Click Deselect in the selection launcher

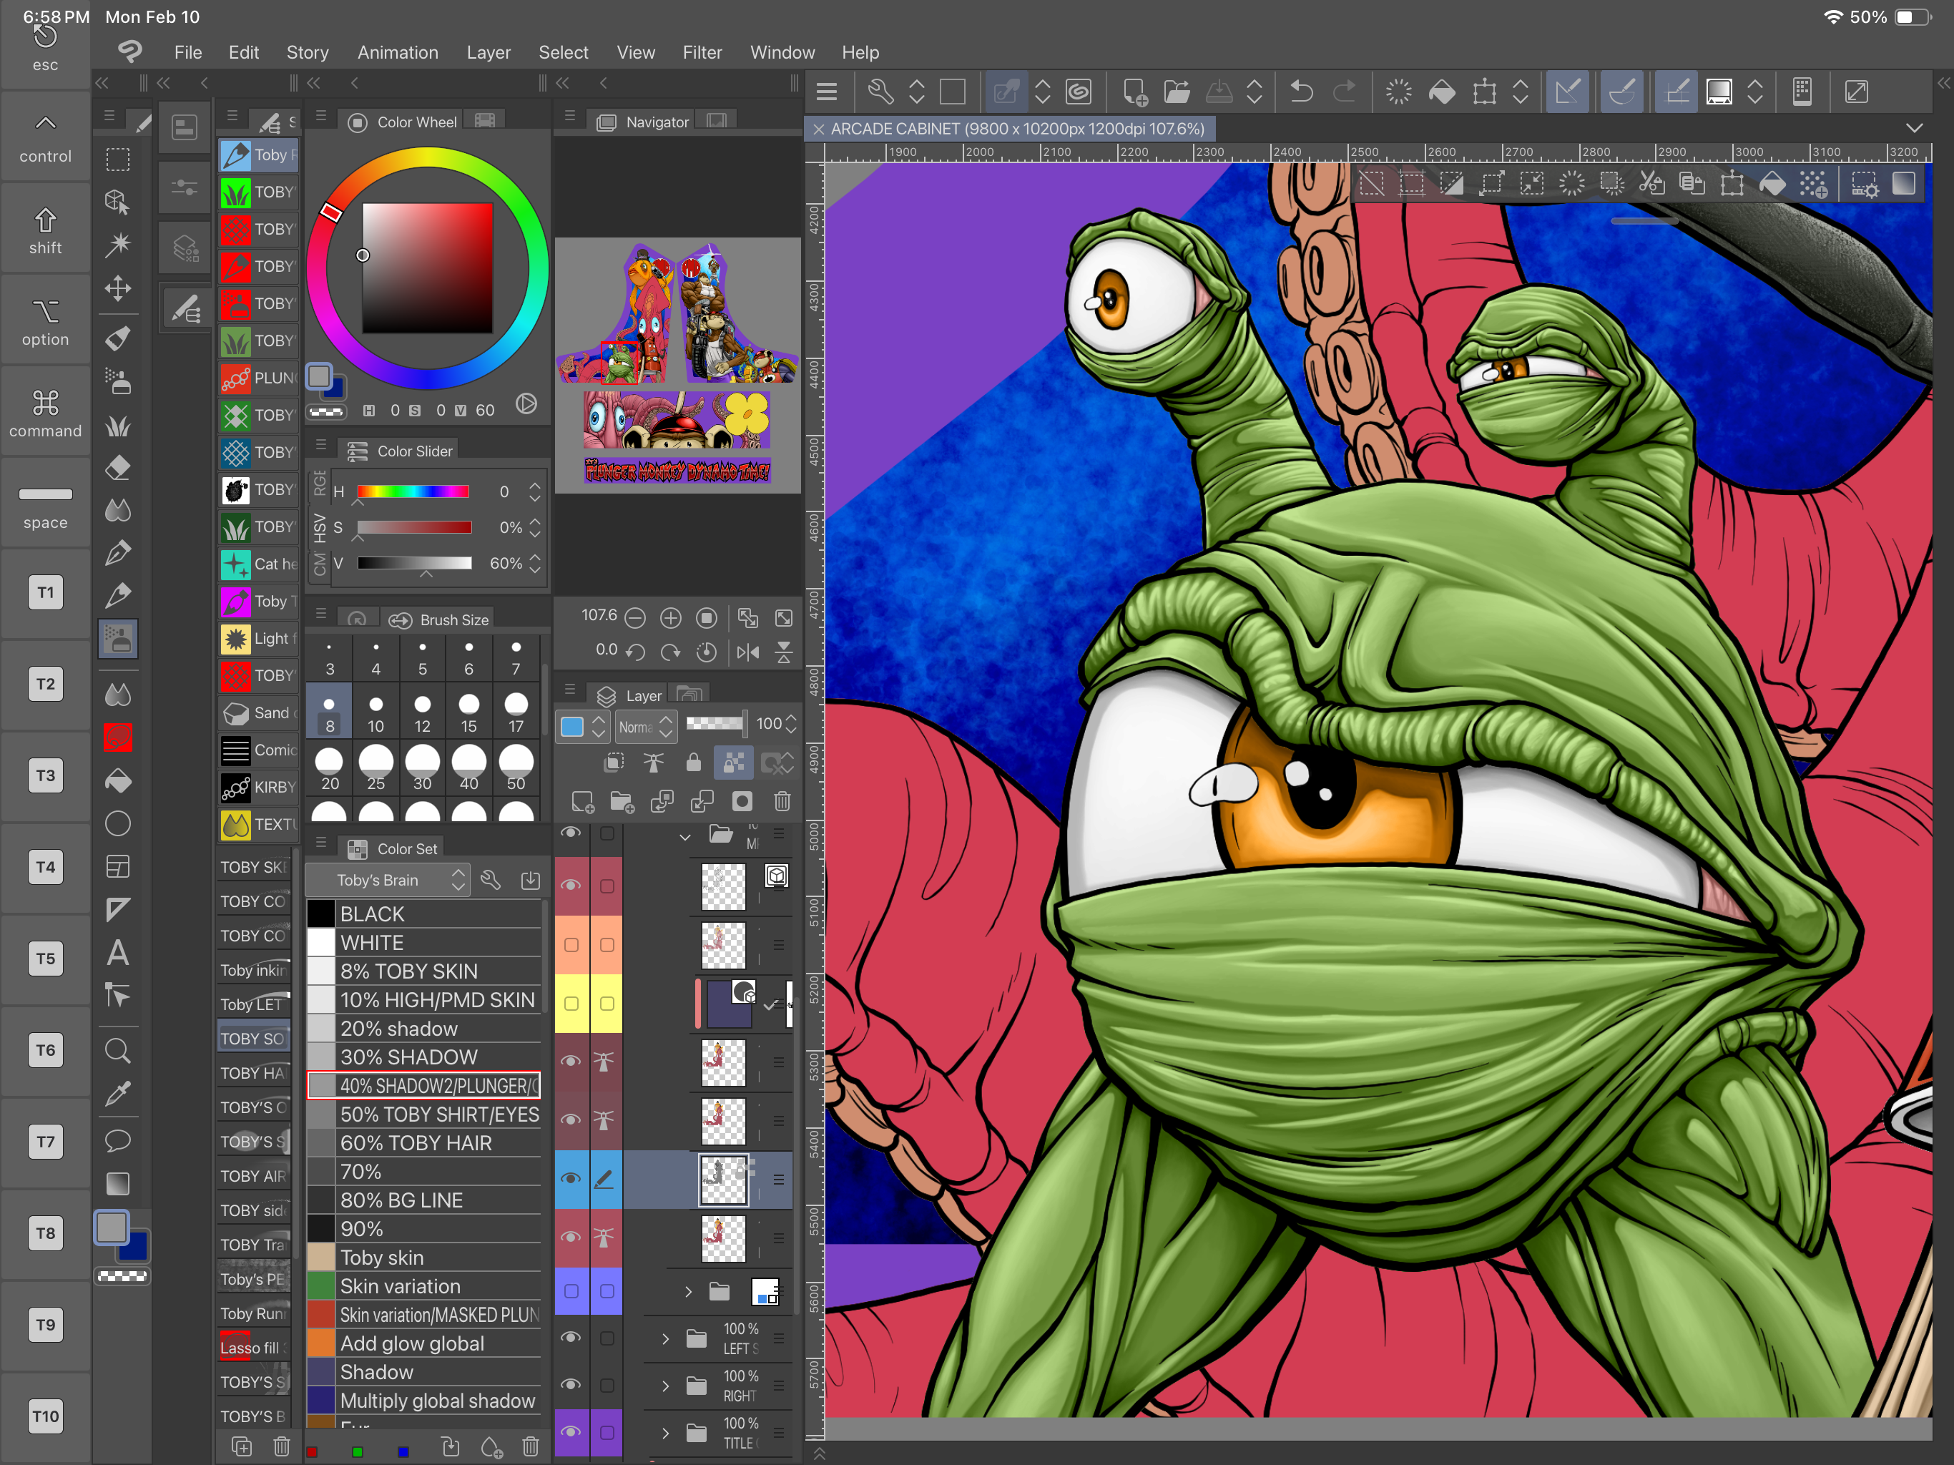[x=1372, y=184]
